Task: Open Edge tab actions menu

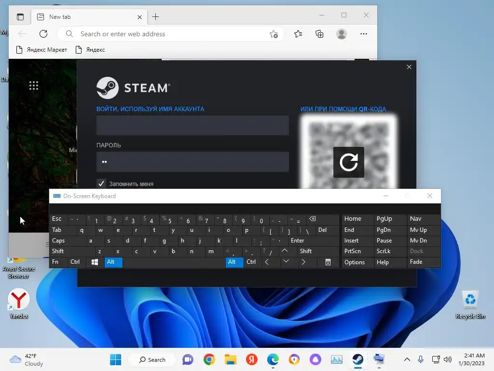Action: [x=20, y=17]
